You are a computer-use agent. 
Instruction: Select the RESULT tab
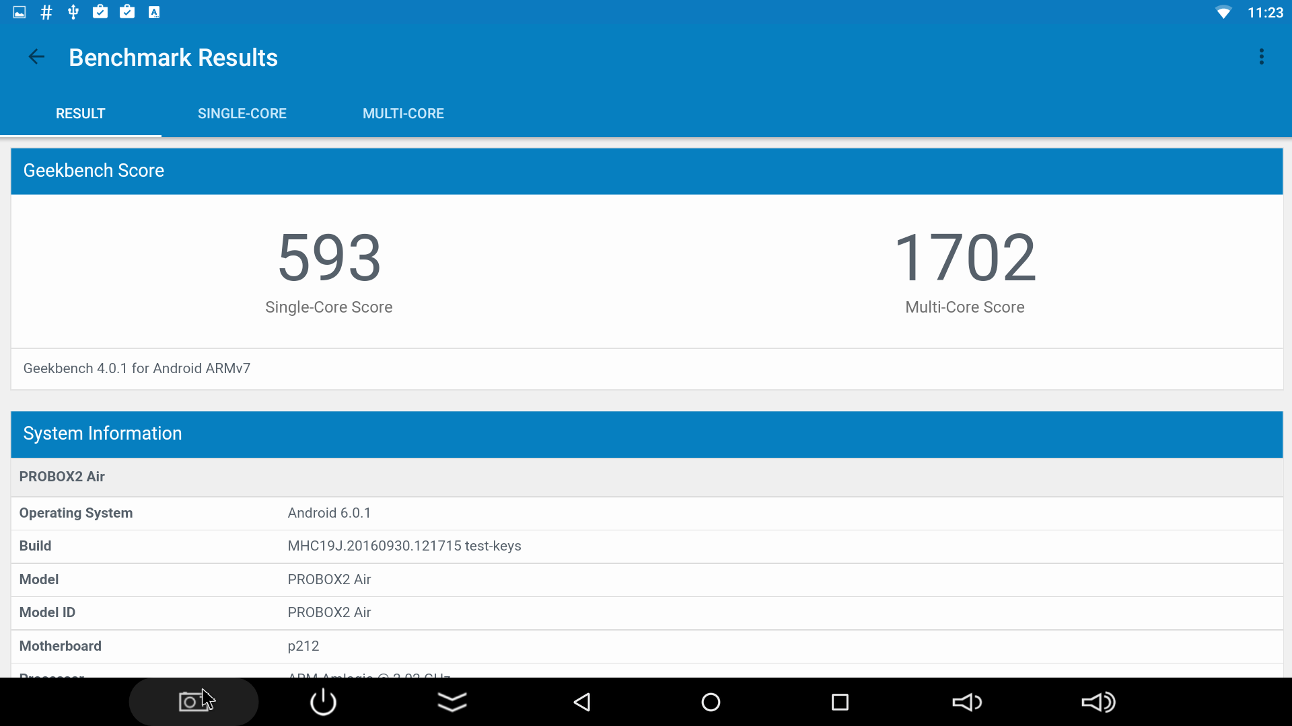point(80,114)
